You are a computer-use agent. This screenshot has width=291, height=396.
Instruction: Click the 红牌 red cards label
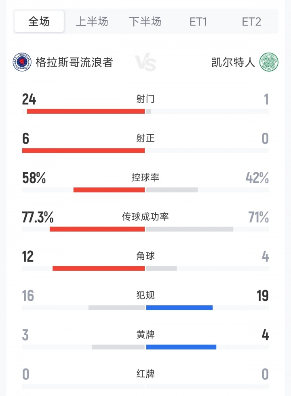coord(145,374)
